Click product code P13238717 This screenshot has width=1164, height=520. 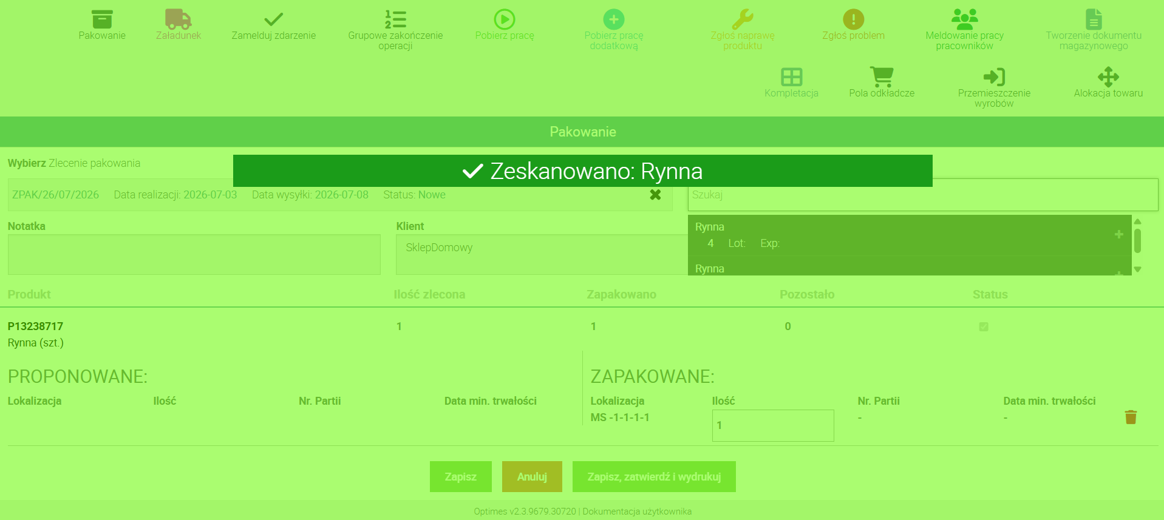pos(35,326)
